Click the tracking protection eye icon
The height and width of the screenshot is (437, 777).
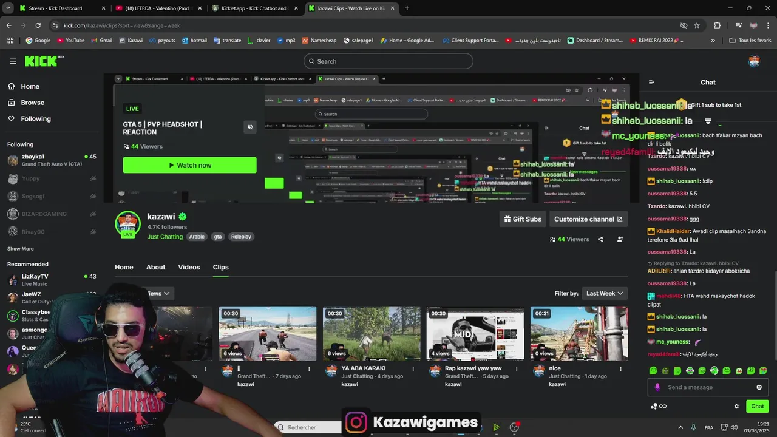pyautogui.click(x=684, y=25)
